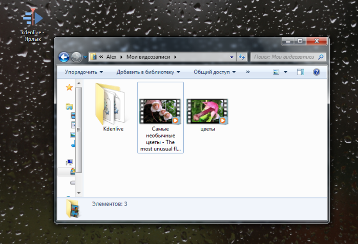Select Videos library icon in navigation pane
This screenshot has height=244, width=358.
73,116
